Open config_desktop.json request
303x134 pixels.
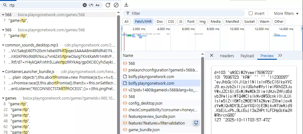click(x=161, y=103)
